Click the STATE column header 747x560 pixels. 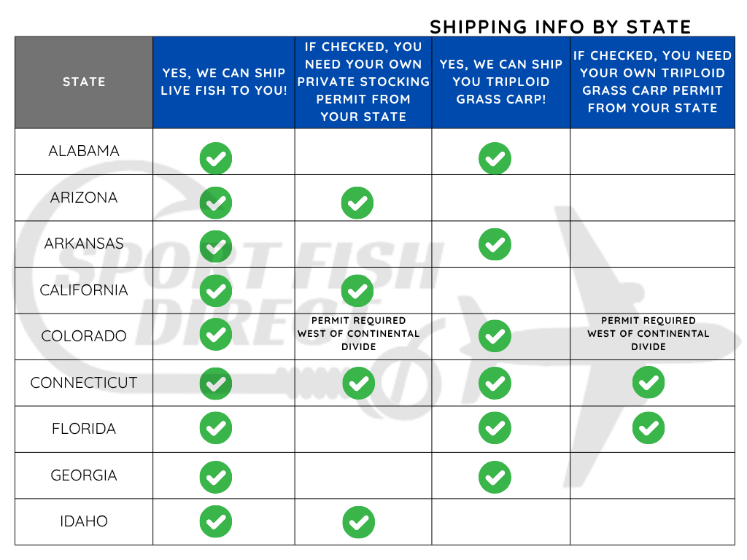click(84, 82)
